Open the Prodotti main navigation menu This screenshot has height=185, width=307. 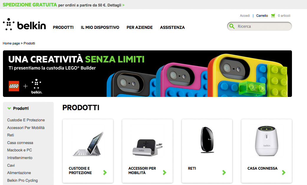click(63, 27)
